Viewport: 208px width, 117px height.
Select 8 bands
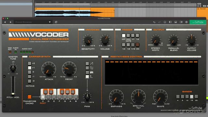point(182,97)
